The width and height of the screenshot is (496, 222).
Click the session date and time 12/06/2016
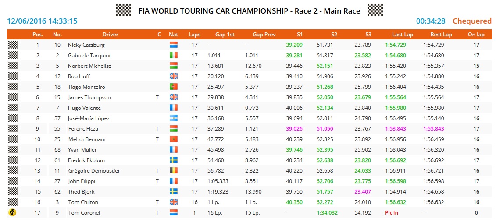[42, 21]
